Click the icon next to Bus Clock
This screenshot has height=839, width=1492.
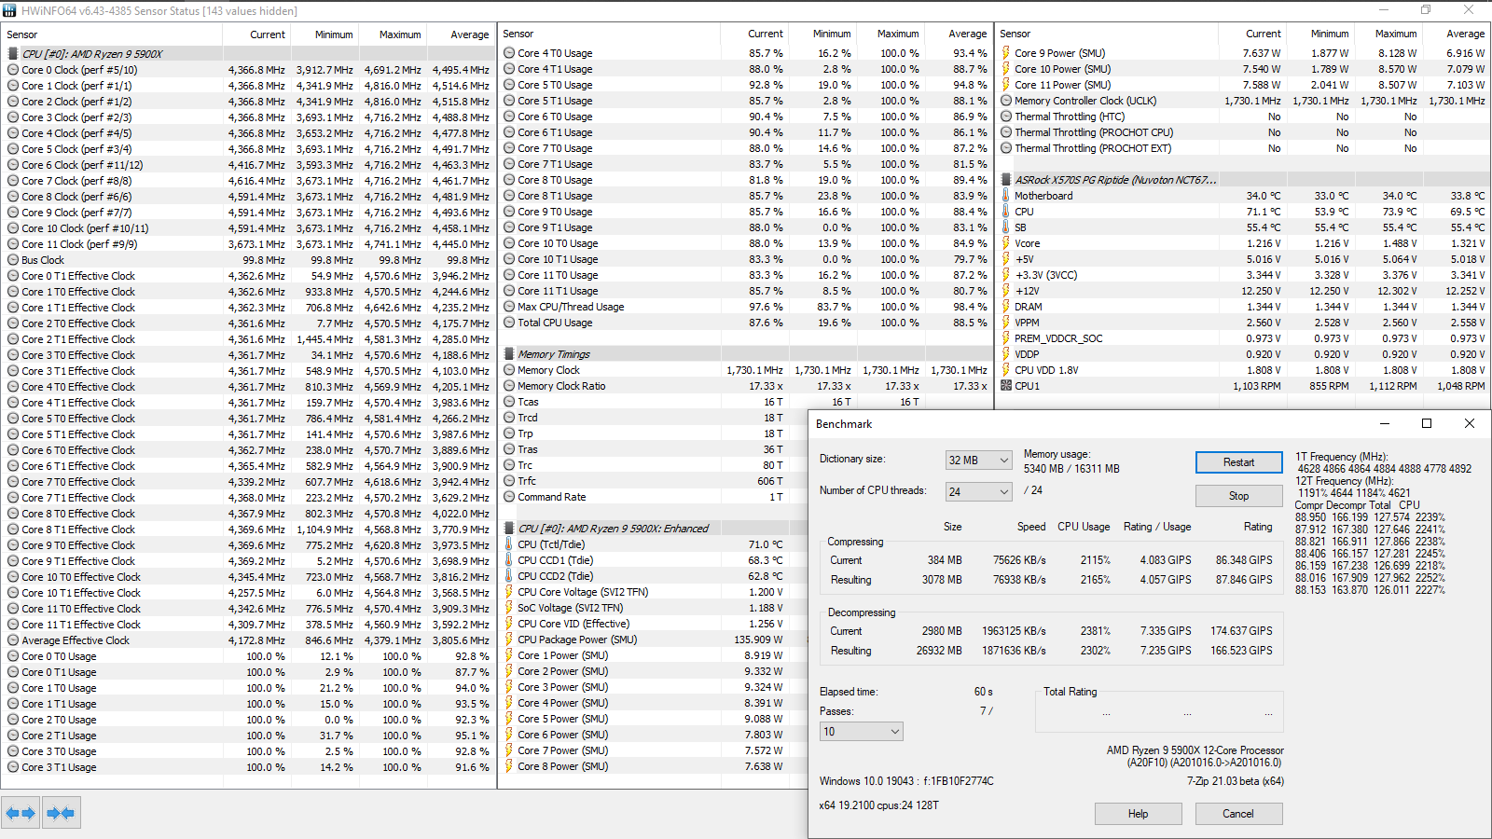pyautogui.click(x=13, y=260)
